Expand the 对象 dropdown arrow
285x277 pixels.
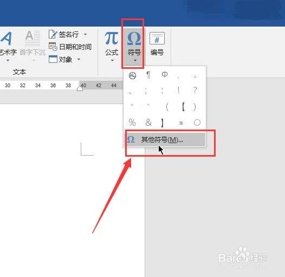[x=79, y=59]
